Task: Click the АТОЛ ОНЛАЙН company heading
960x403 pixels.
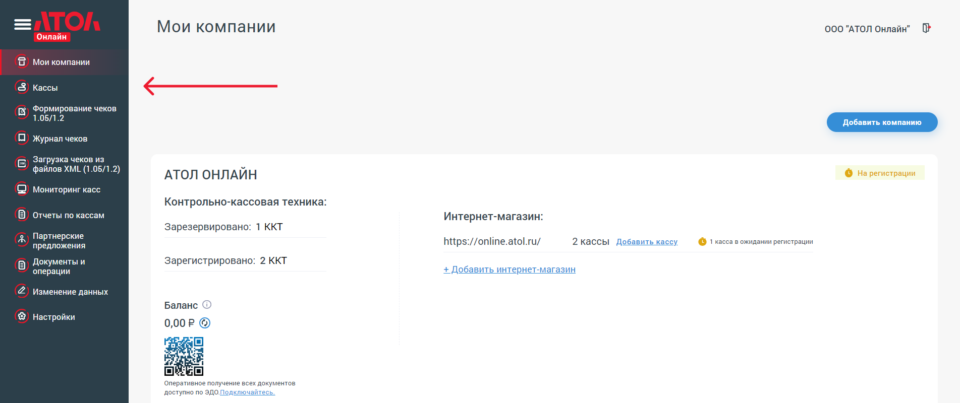Action: pos(211,175)
